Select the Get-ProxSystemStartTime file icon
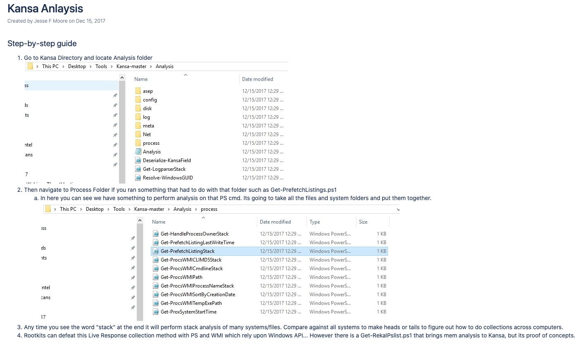 pyautogui.click(x=156, y=312)
